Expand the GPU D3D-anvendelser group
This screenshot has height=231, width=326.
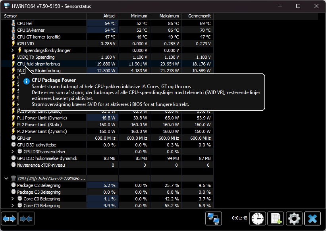click(13, 152)
